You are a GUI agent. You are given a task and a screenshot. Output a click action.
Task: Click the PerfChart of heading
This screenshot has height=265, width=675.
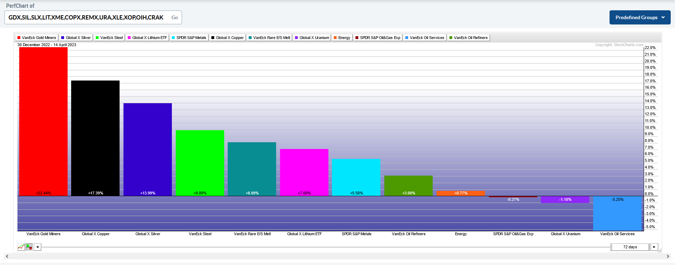(20, 6)
